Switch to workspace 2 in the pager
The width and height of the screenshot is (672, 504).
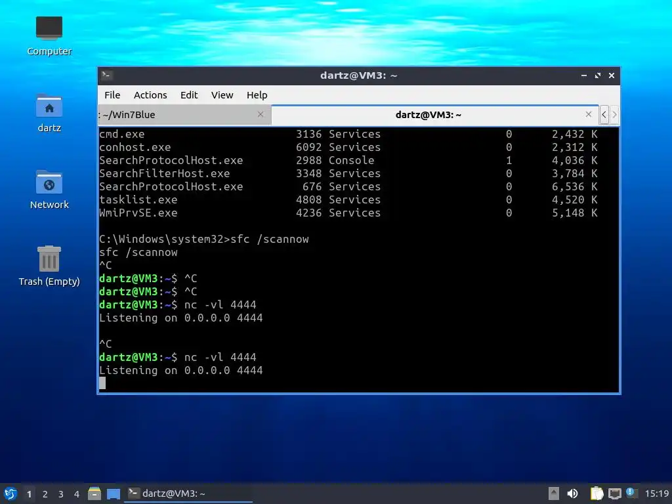pyautogui.click(x=45, y=494)
